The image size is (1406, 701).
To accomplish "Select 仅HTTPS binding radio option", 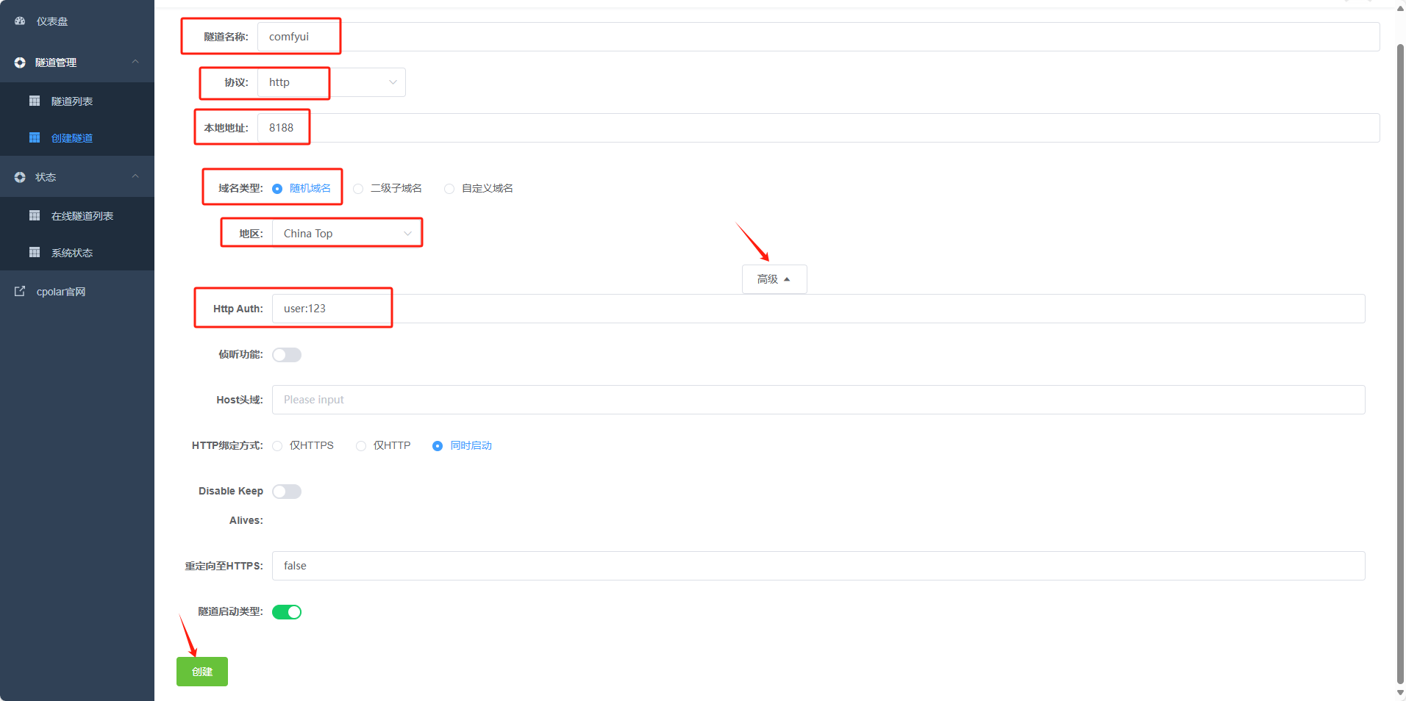I will point(277,446).
